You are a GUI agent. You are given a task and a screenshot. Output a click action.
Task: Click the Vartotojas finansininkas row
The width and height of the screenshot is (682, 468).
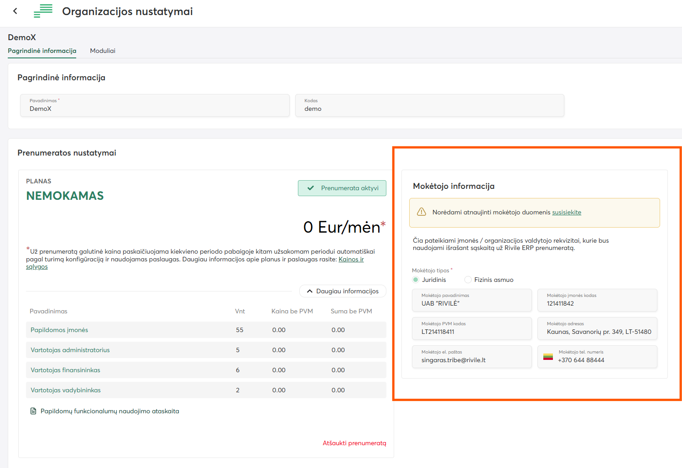206,370
